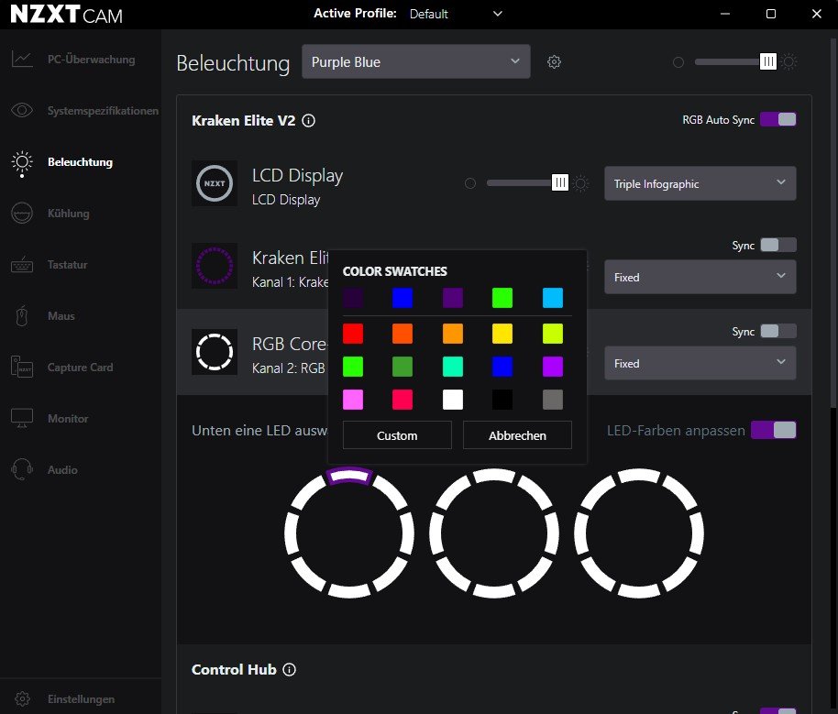Pick the crimson pink-red swatch
838x714 pixels.
tap(402, 400)
